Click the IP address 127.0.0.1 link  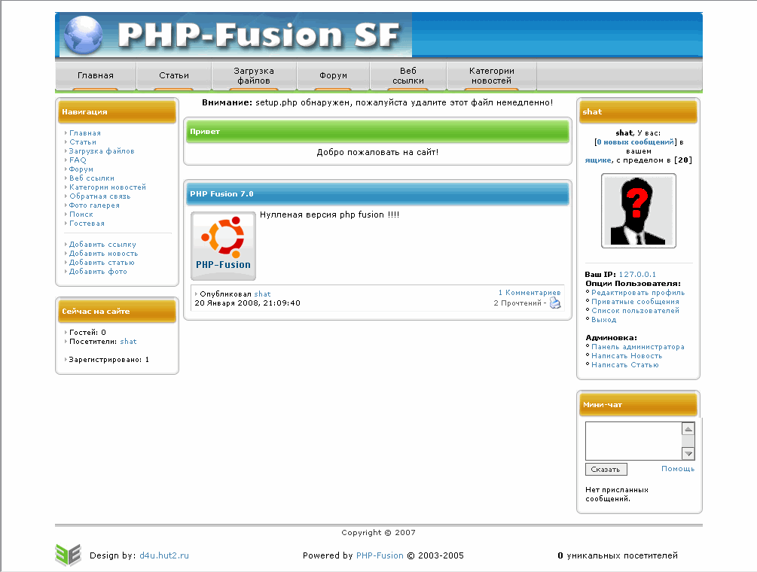[637, 275]
